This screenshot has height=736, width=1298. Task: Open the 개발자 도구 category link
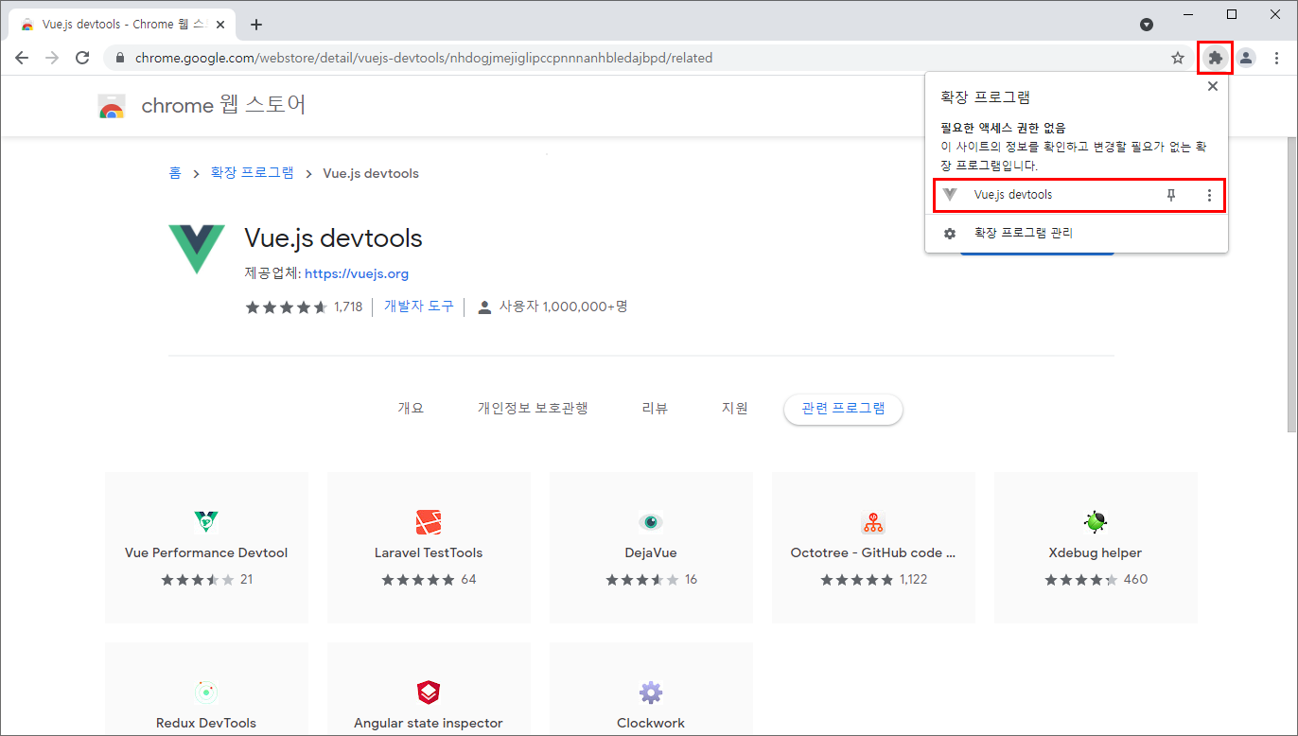pos(419,307)
